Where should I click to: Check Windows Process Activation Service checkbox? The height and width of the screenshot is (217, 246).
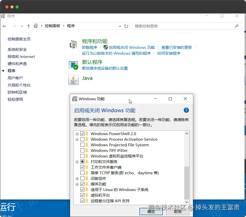pyautogui.click(x=82, y=139)
